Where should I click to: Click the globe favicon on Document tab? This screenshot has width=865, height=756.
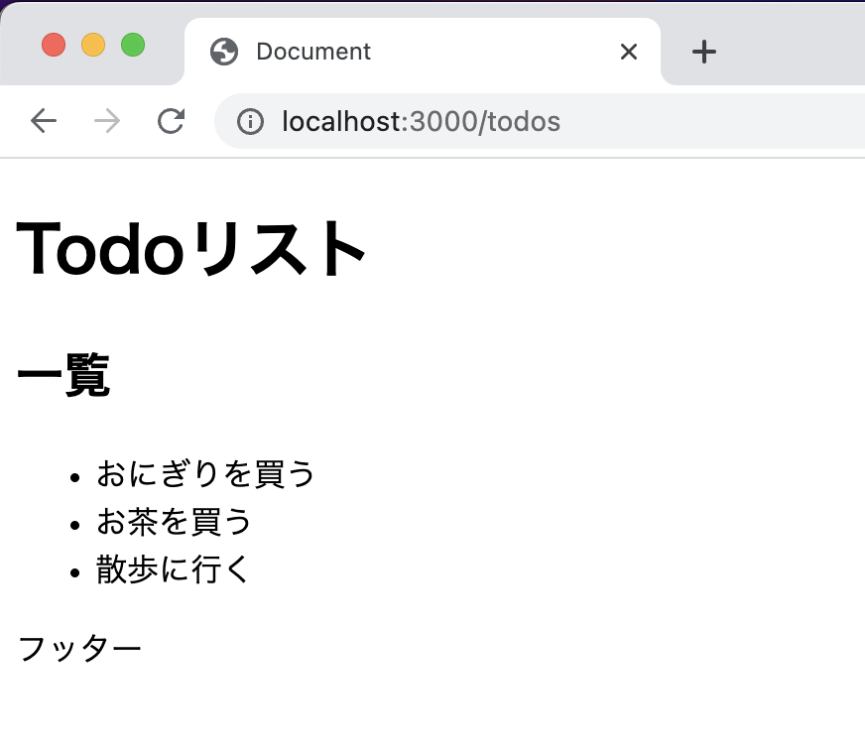click(224, 52)
